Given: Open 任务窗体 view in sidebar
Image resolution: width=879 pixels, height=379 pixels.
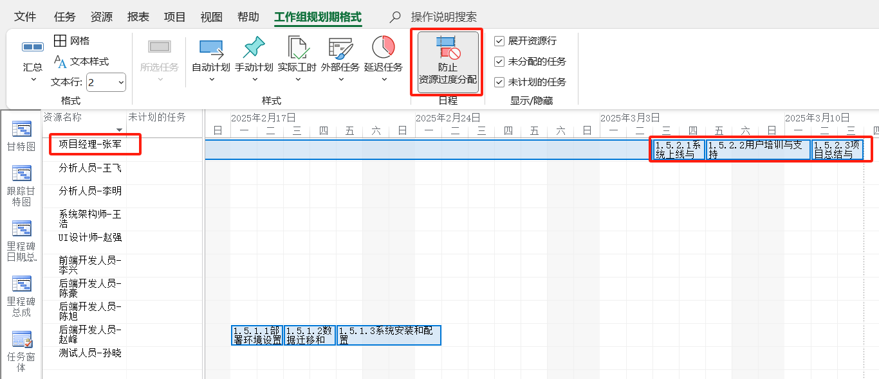Looking at the screenshot, I should (x=21, y=351).
